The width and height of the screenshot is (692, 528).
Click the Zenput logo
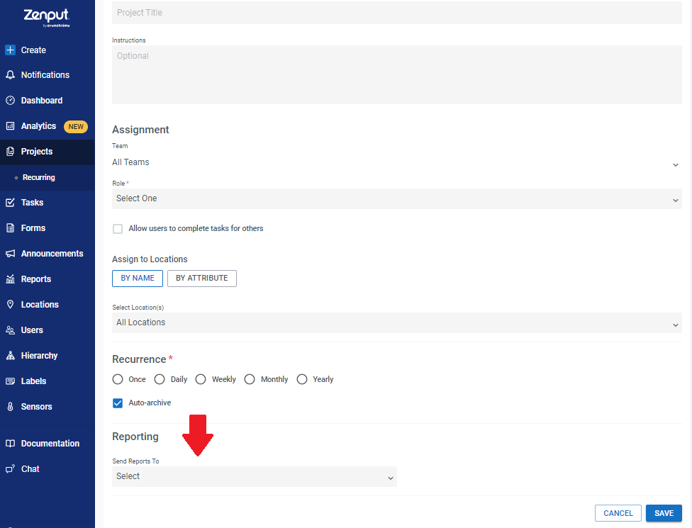tap(47, 18)
